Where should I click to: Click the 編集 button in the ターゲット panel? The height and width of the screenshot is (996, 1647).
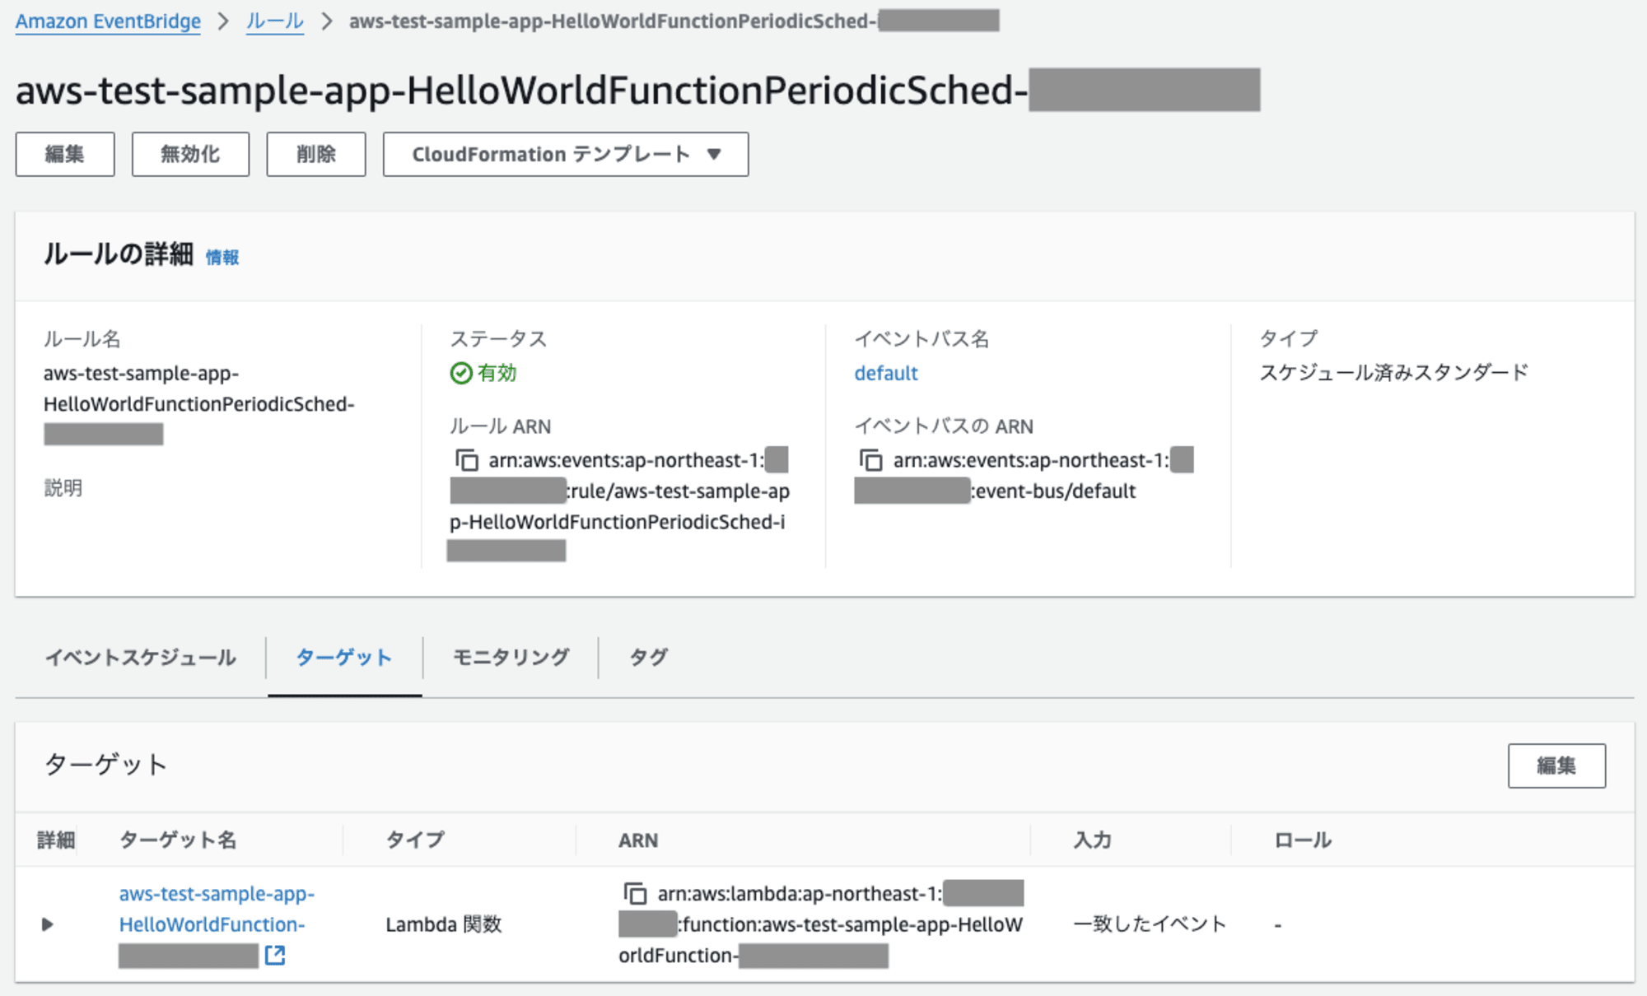tap(1556, 766)
